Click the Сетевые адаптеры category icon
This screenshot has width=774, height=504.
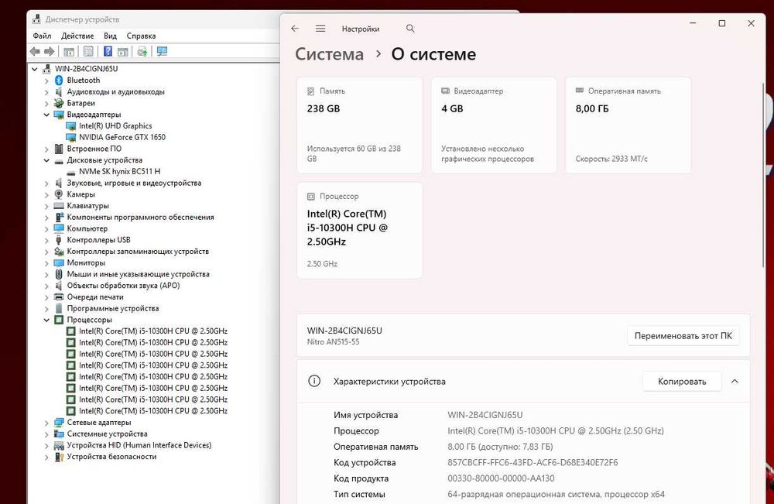point(59,423)
